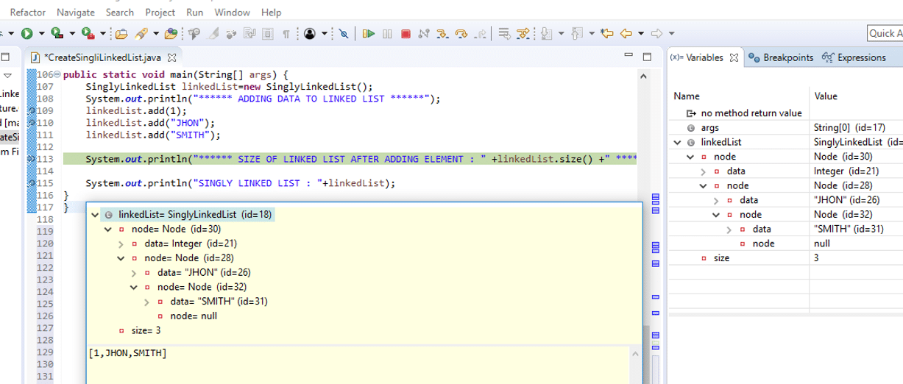
Task: Click the Resume debug button
Action: pyautogui.click(x=369, y=33)
